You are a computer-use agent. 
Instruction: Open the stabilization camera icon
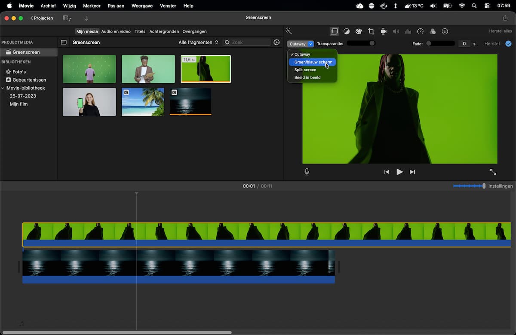(x=384, y=31)
